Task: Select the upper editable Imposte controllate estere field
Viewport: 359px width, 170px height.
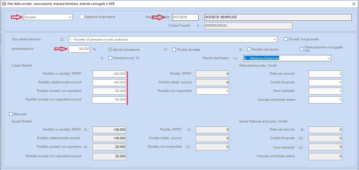Action: click(x=326, y=100)
